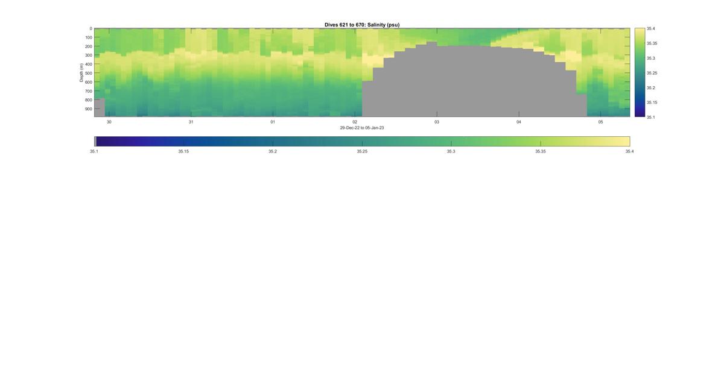Click the horizontal salinity colorbar
This screenshot has height=375, width=724.
tap(362, 141)
